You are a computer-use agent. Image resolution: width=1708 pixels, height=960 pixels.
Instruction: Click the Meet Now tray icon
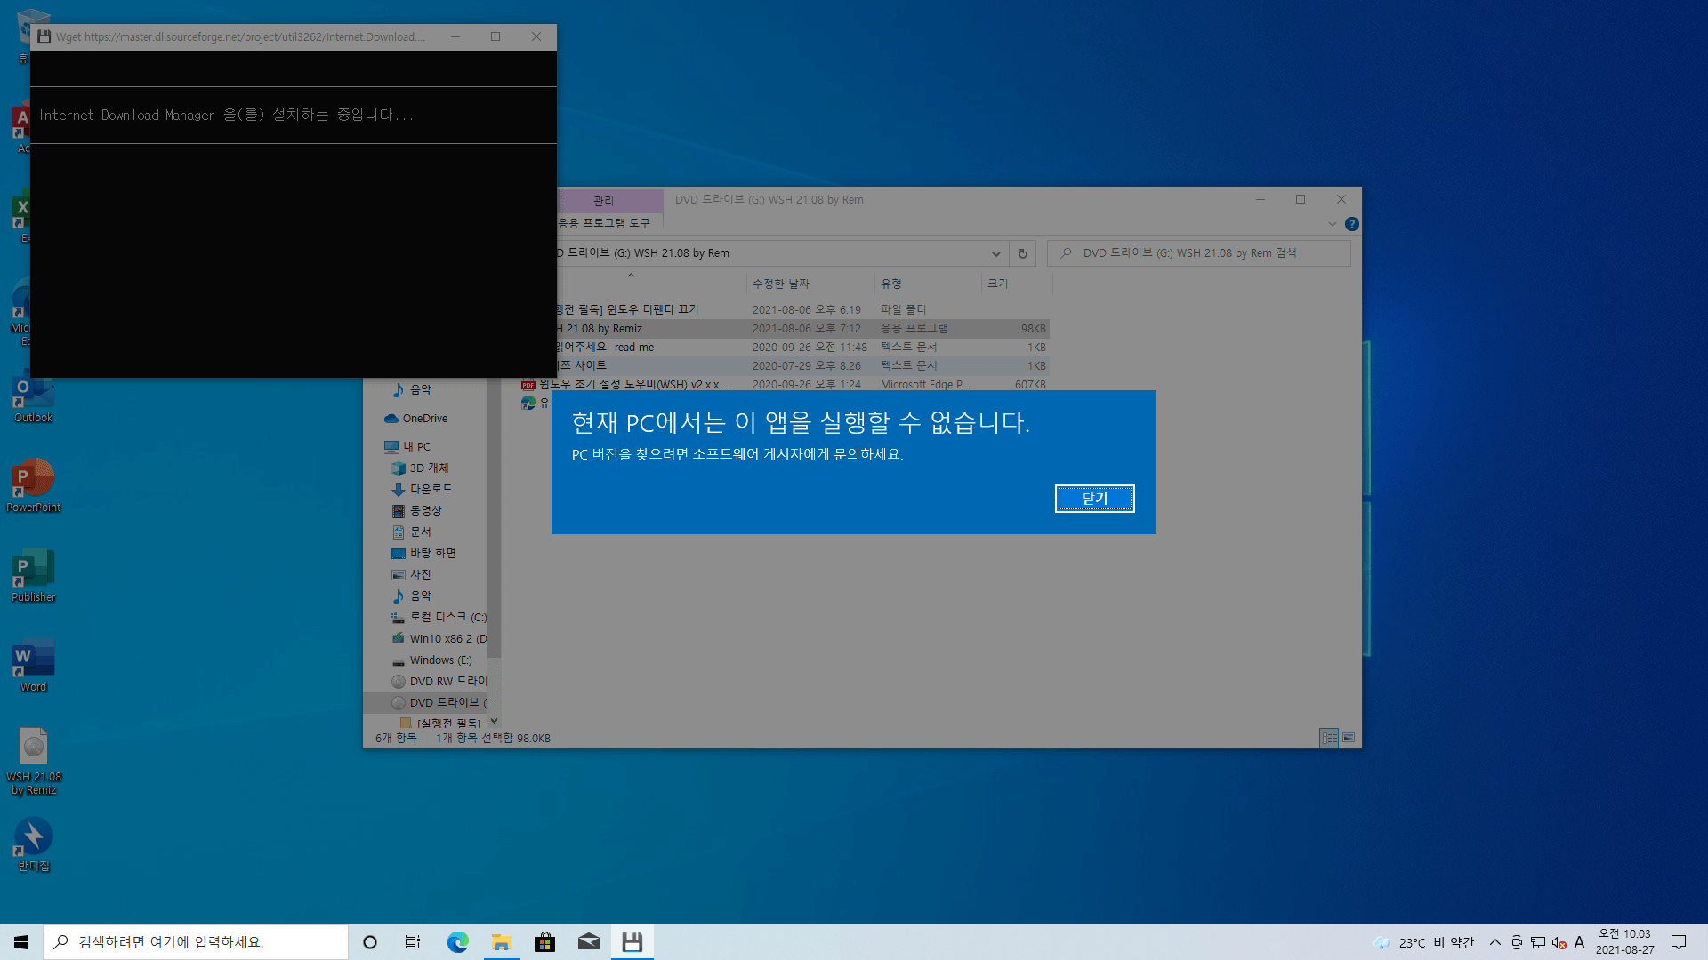tap(1517, 942)
